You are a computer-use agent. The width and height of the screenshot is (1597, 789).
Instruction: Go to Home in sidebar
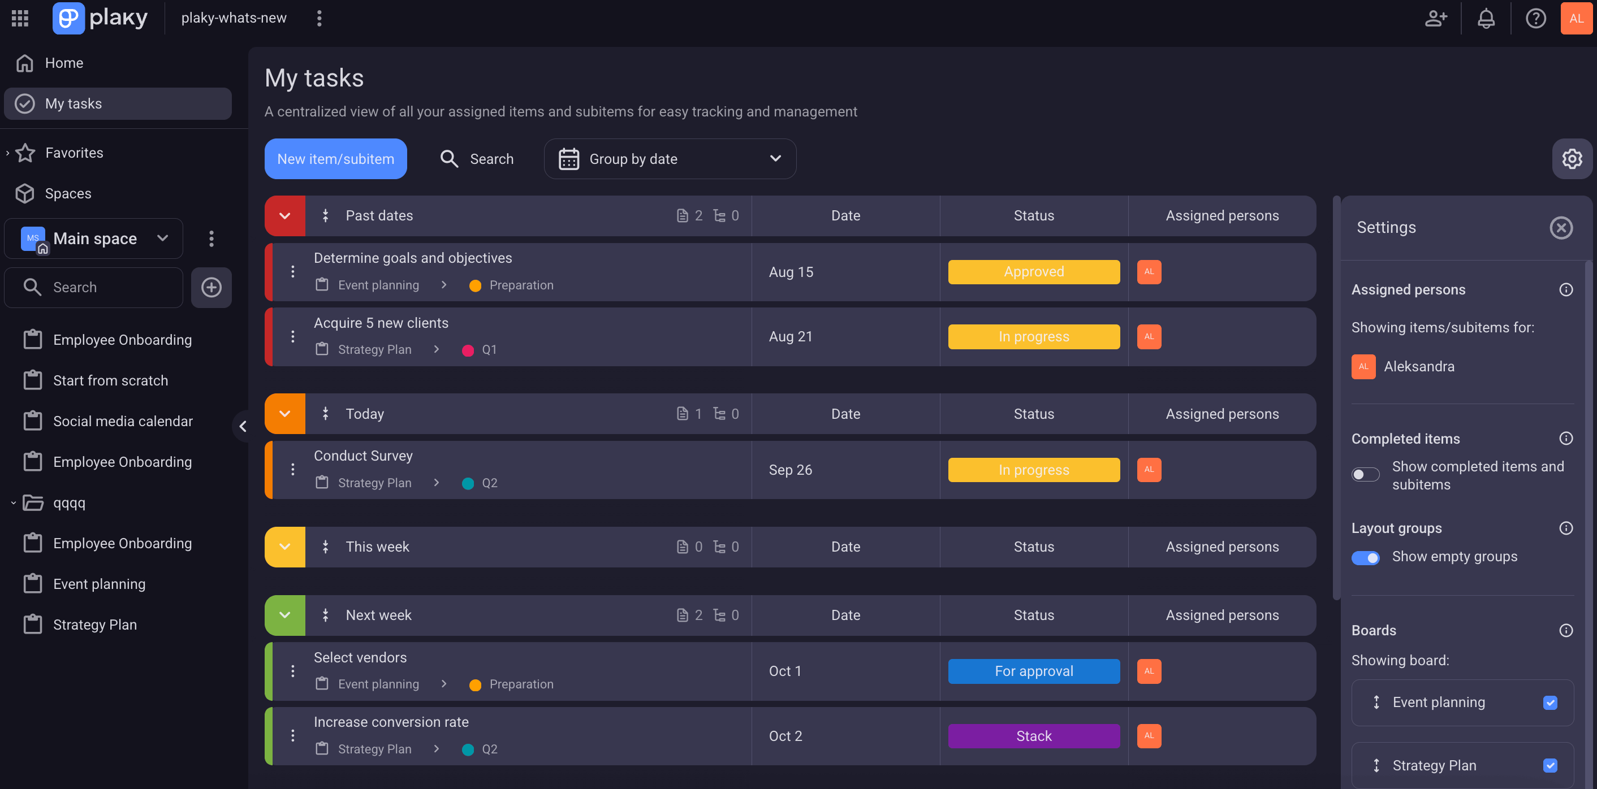point(64,63)
